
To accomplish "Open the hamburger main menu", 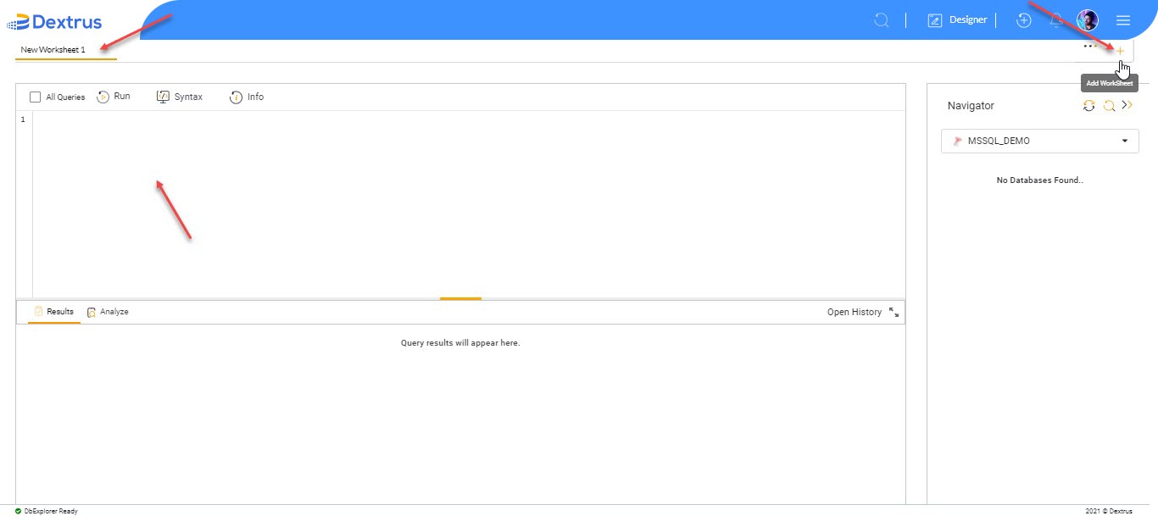I will (1123, 20).
